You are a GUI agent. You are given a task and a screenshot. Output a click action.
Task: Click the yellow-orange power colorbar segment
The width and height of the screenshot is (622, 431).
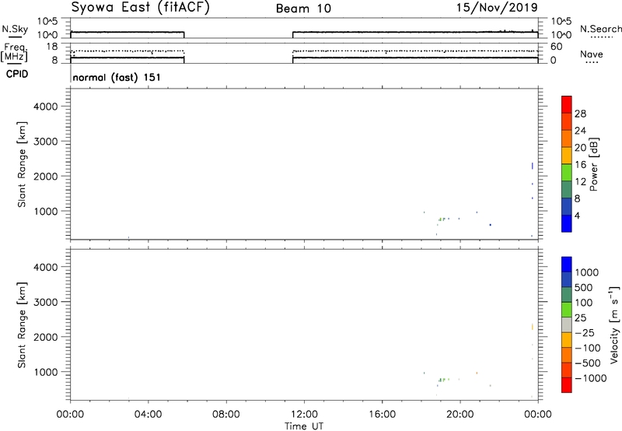tap(567, 156)
